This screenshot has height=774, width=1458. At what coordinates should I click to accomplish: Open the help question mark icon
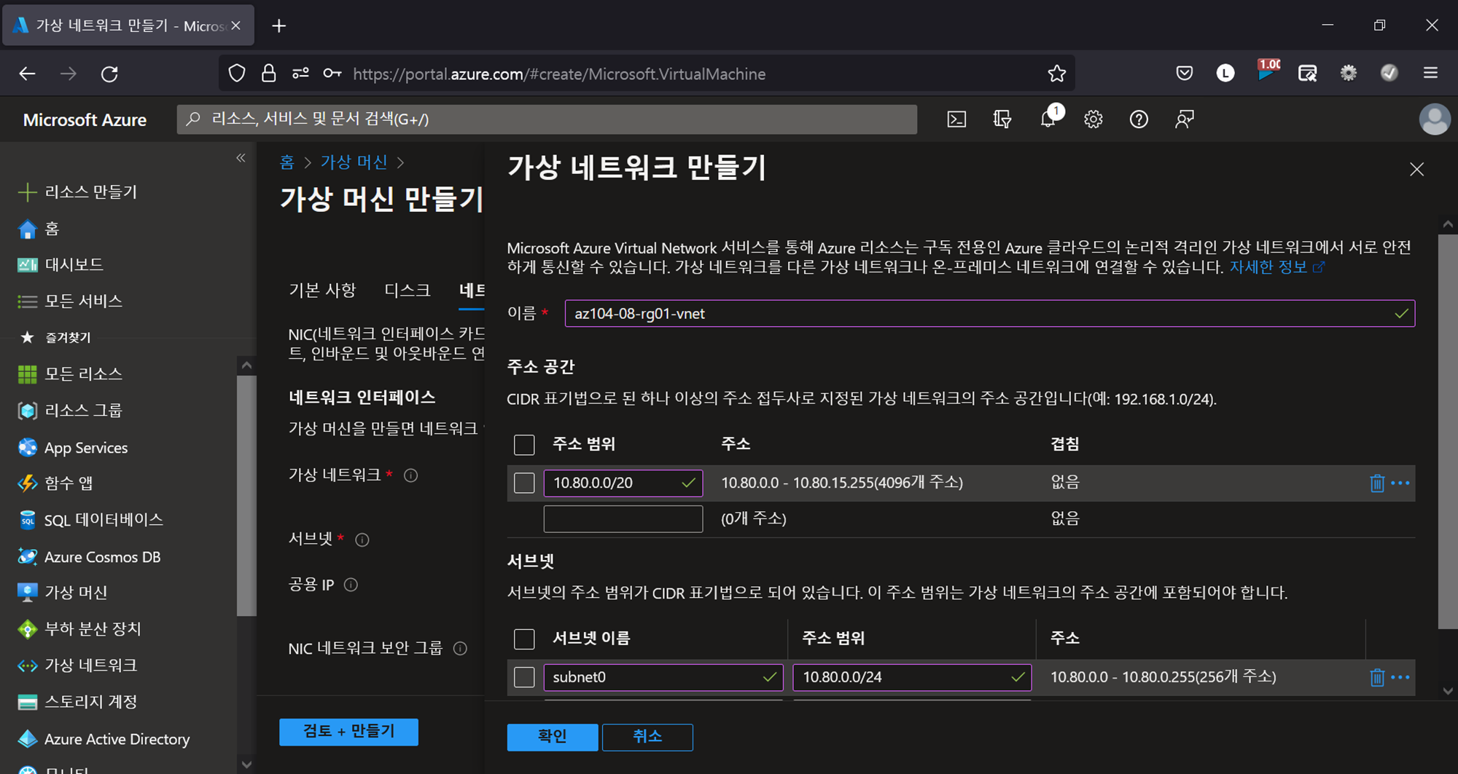(x=1139, y=119)
